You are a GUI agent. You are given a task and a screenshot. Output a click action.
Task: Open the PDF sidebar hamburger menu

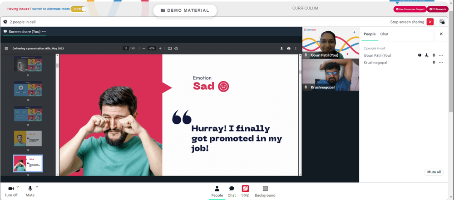pyautogui.click(x=6, y=49)
